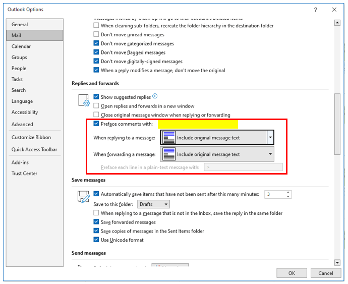Open the General options category
Image resolution: width=348 pixels, height=284 pixels.
[35, 24]
